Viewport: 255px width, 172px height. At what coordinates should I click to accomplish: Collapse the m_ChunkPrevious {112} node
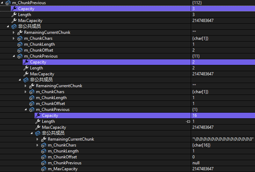(x=2, y=3)
